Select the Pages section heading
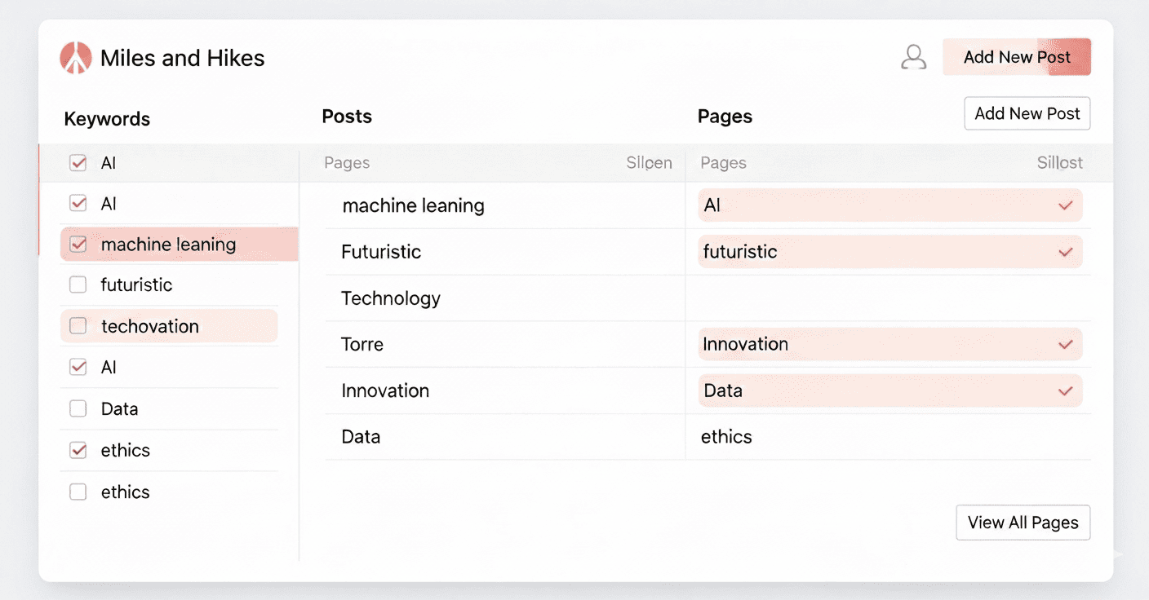Screen dimensions: 1149x600 click(725, 117)
